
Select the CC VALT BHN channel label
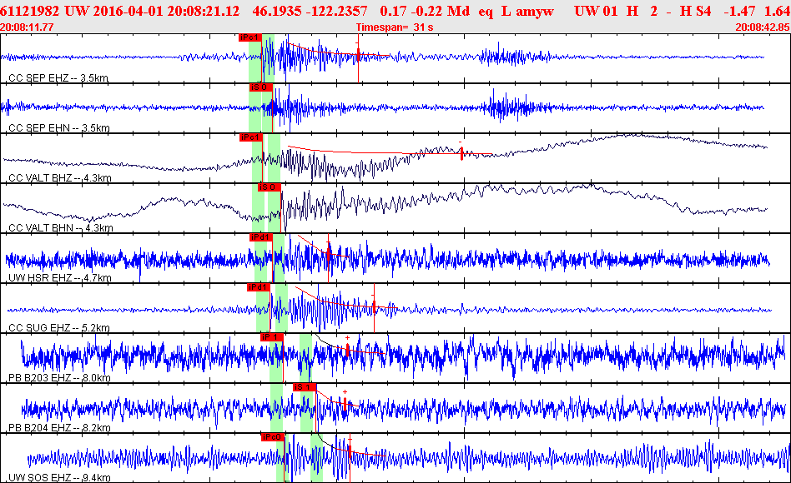click(61, 227)
